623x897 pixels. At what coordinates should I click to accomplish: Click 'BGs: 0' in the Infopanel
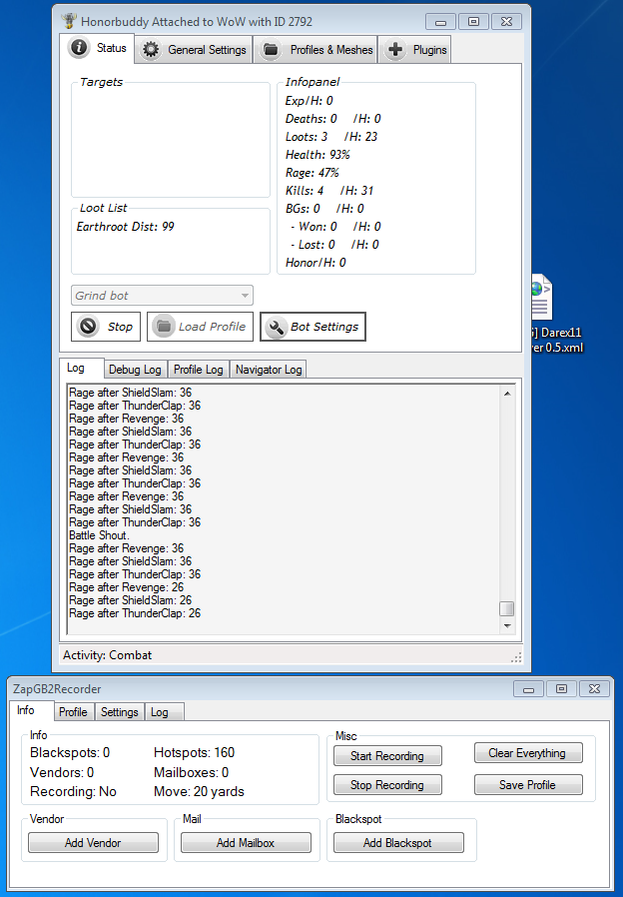(x=303, y=209)
